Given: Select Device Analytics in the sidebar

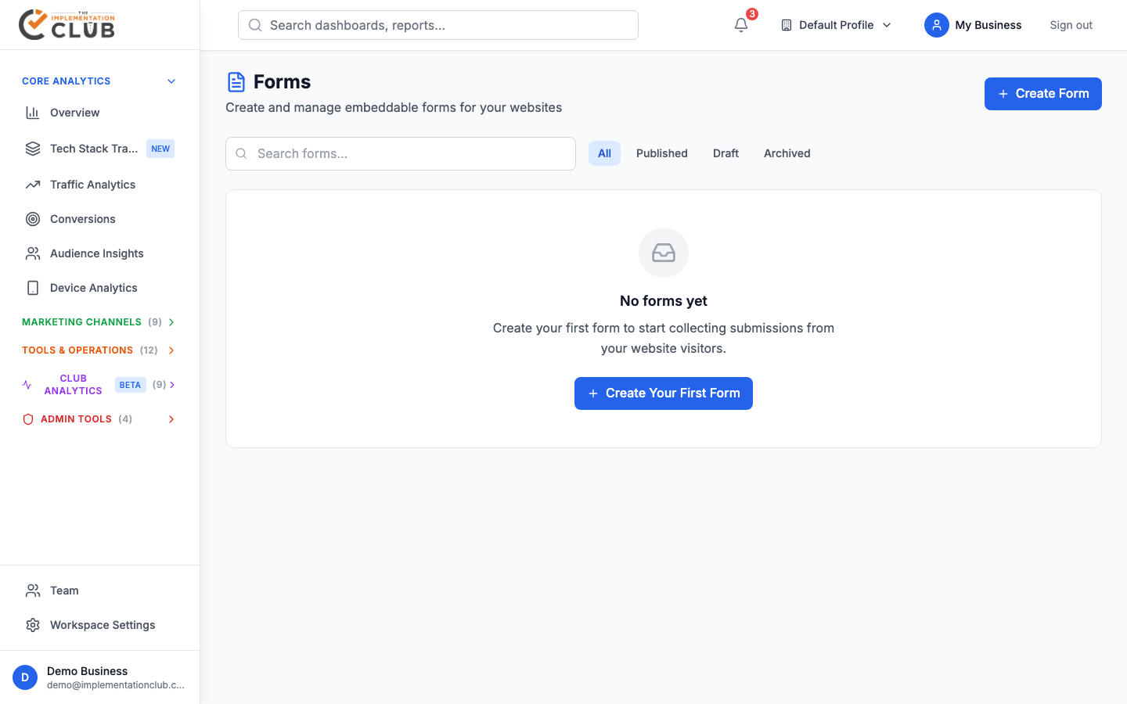Looking at the screenshot, I should 93,287.
